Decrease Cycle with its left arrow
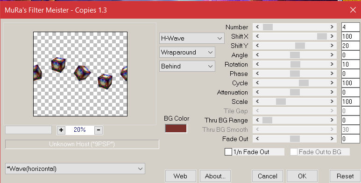361x183 pixels. coord(257,83)
